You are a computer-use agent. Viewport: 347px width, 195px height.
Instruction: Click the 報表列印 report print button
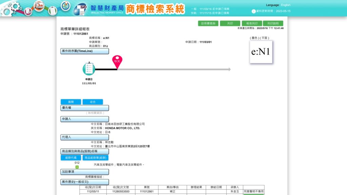click(252, 23)
